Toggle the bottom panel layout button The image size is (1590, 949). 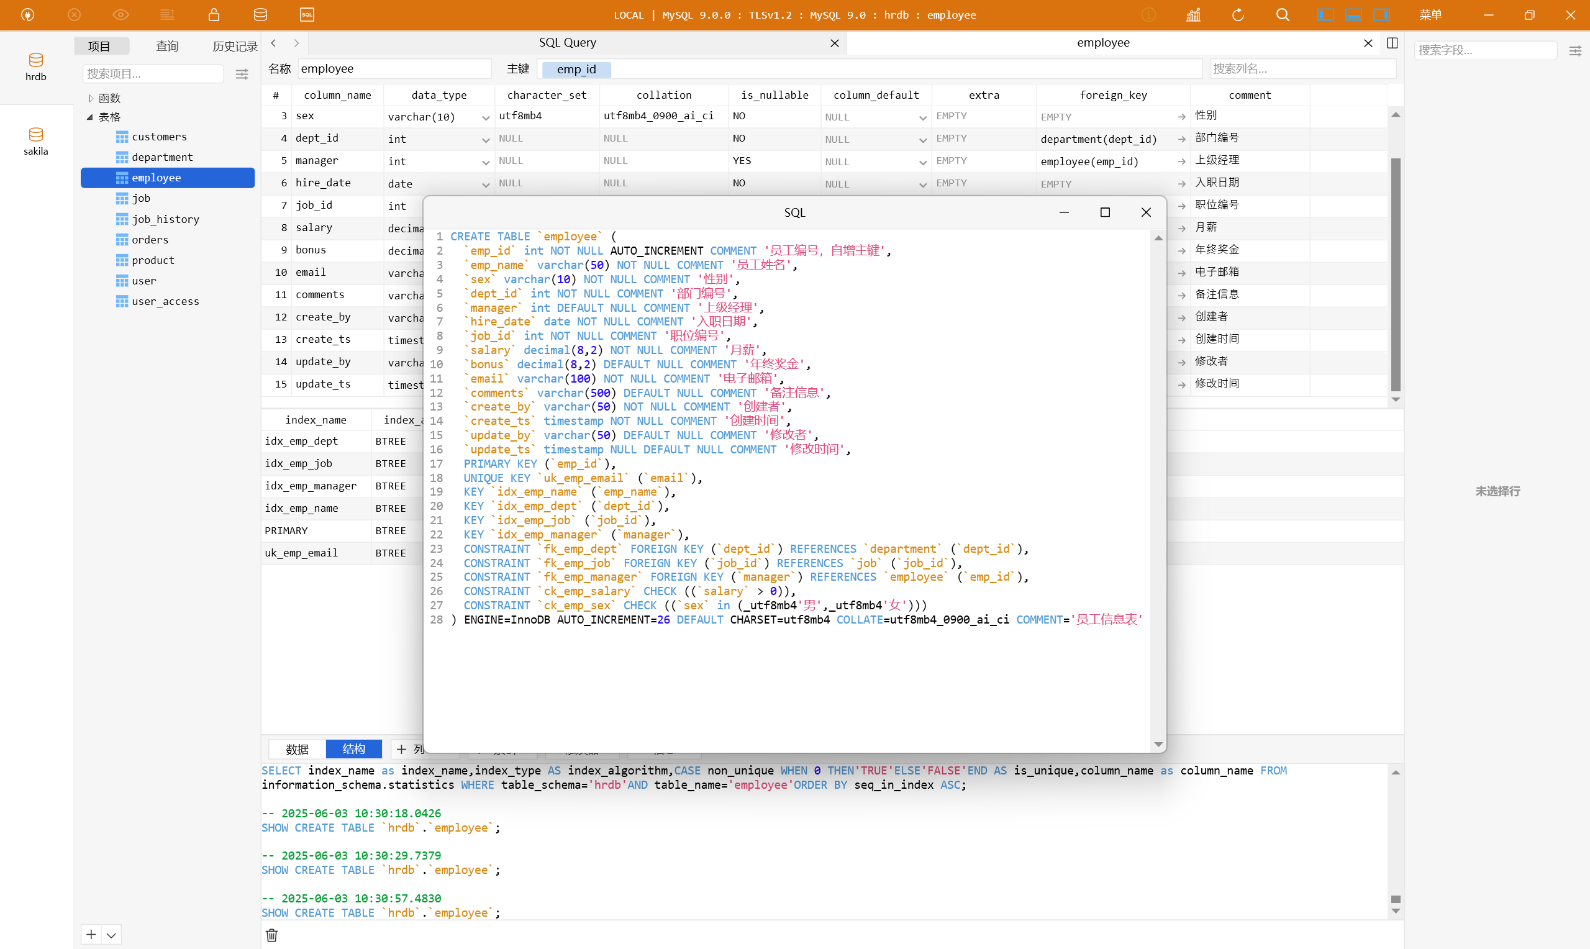click(x=1353, y=15)
